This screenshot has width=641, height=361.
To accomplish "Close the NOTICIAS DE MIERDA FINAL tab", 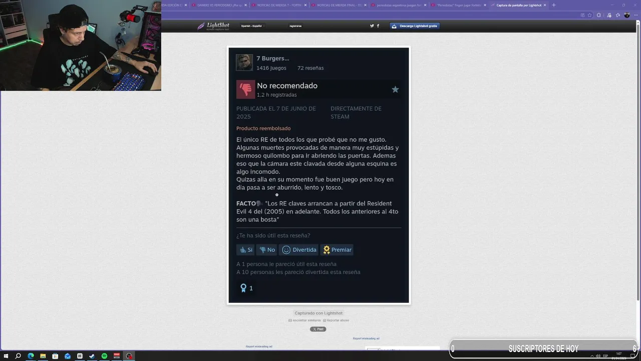I will [364, 5].
